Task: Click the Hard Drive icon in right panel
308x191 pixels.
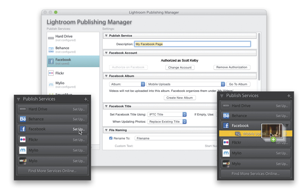Action: 226,106
